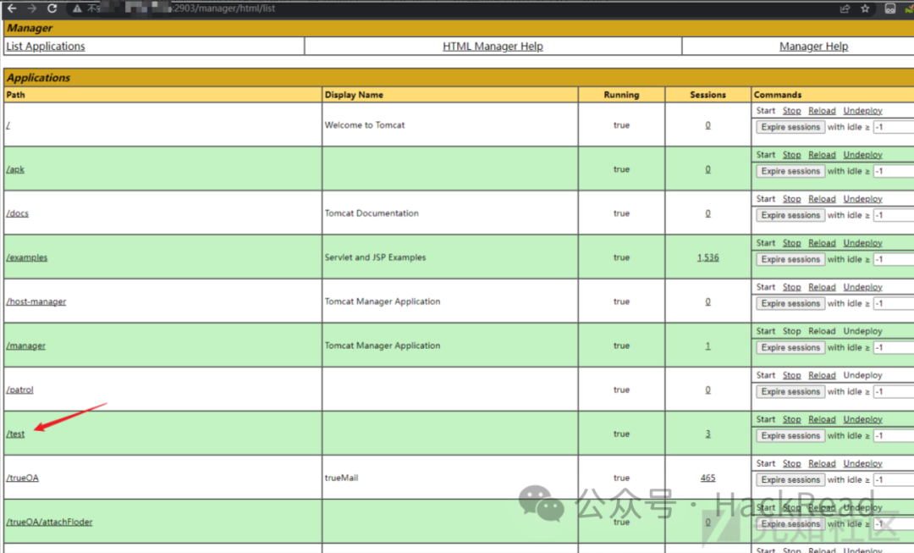Reload the /trueOA application
This screenshot has width=914, height=553.
click(822, 463)
